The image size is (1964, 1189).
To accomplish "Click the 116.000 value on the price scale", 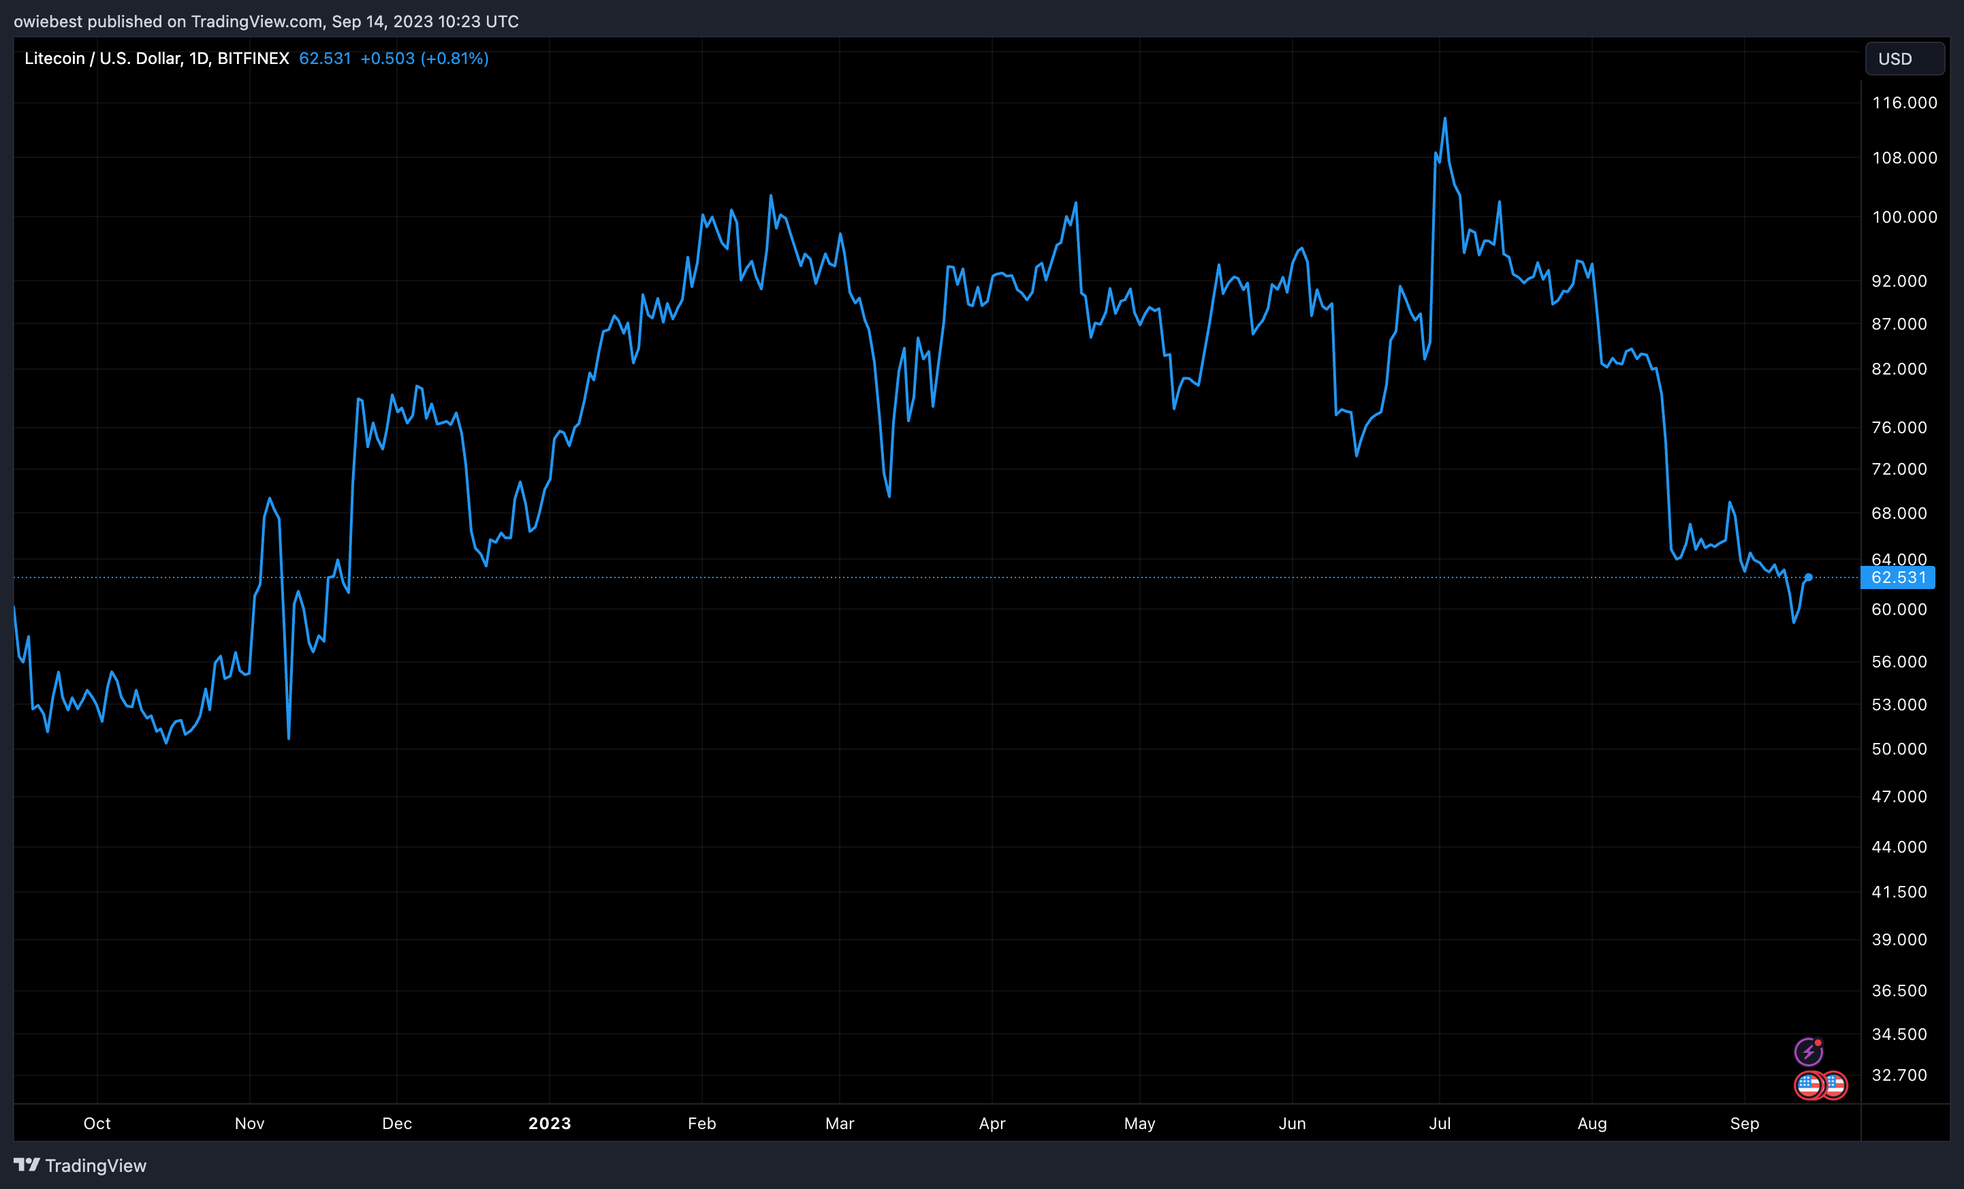I will pos(1906,102).
